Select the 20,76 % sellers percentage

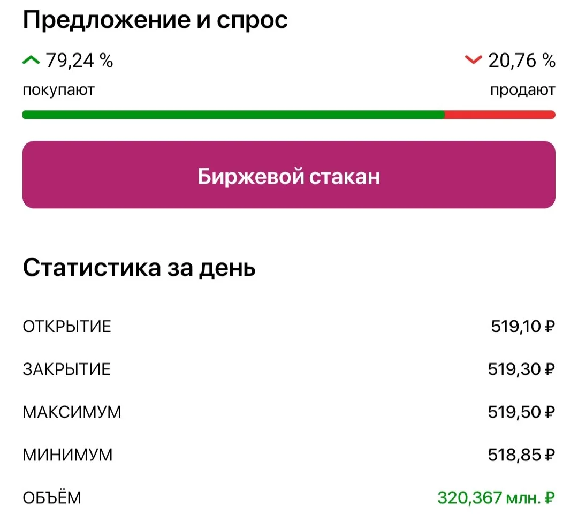pos(522,61)
